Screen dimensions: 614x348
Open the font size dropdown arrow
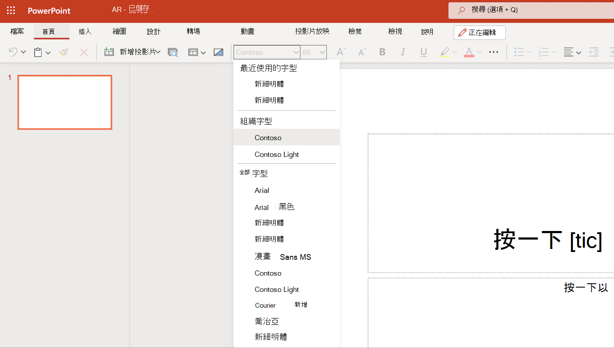(x=322, y=52)
